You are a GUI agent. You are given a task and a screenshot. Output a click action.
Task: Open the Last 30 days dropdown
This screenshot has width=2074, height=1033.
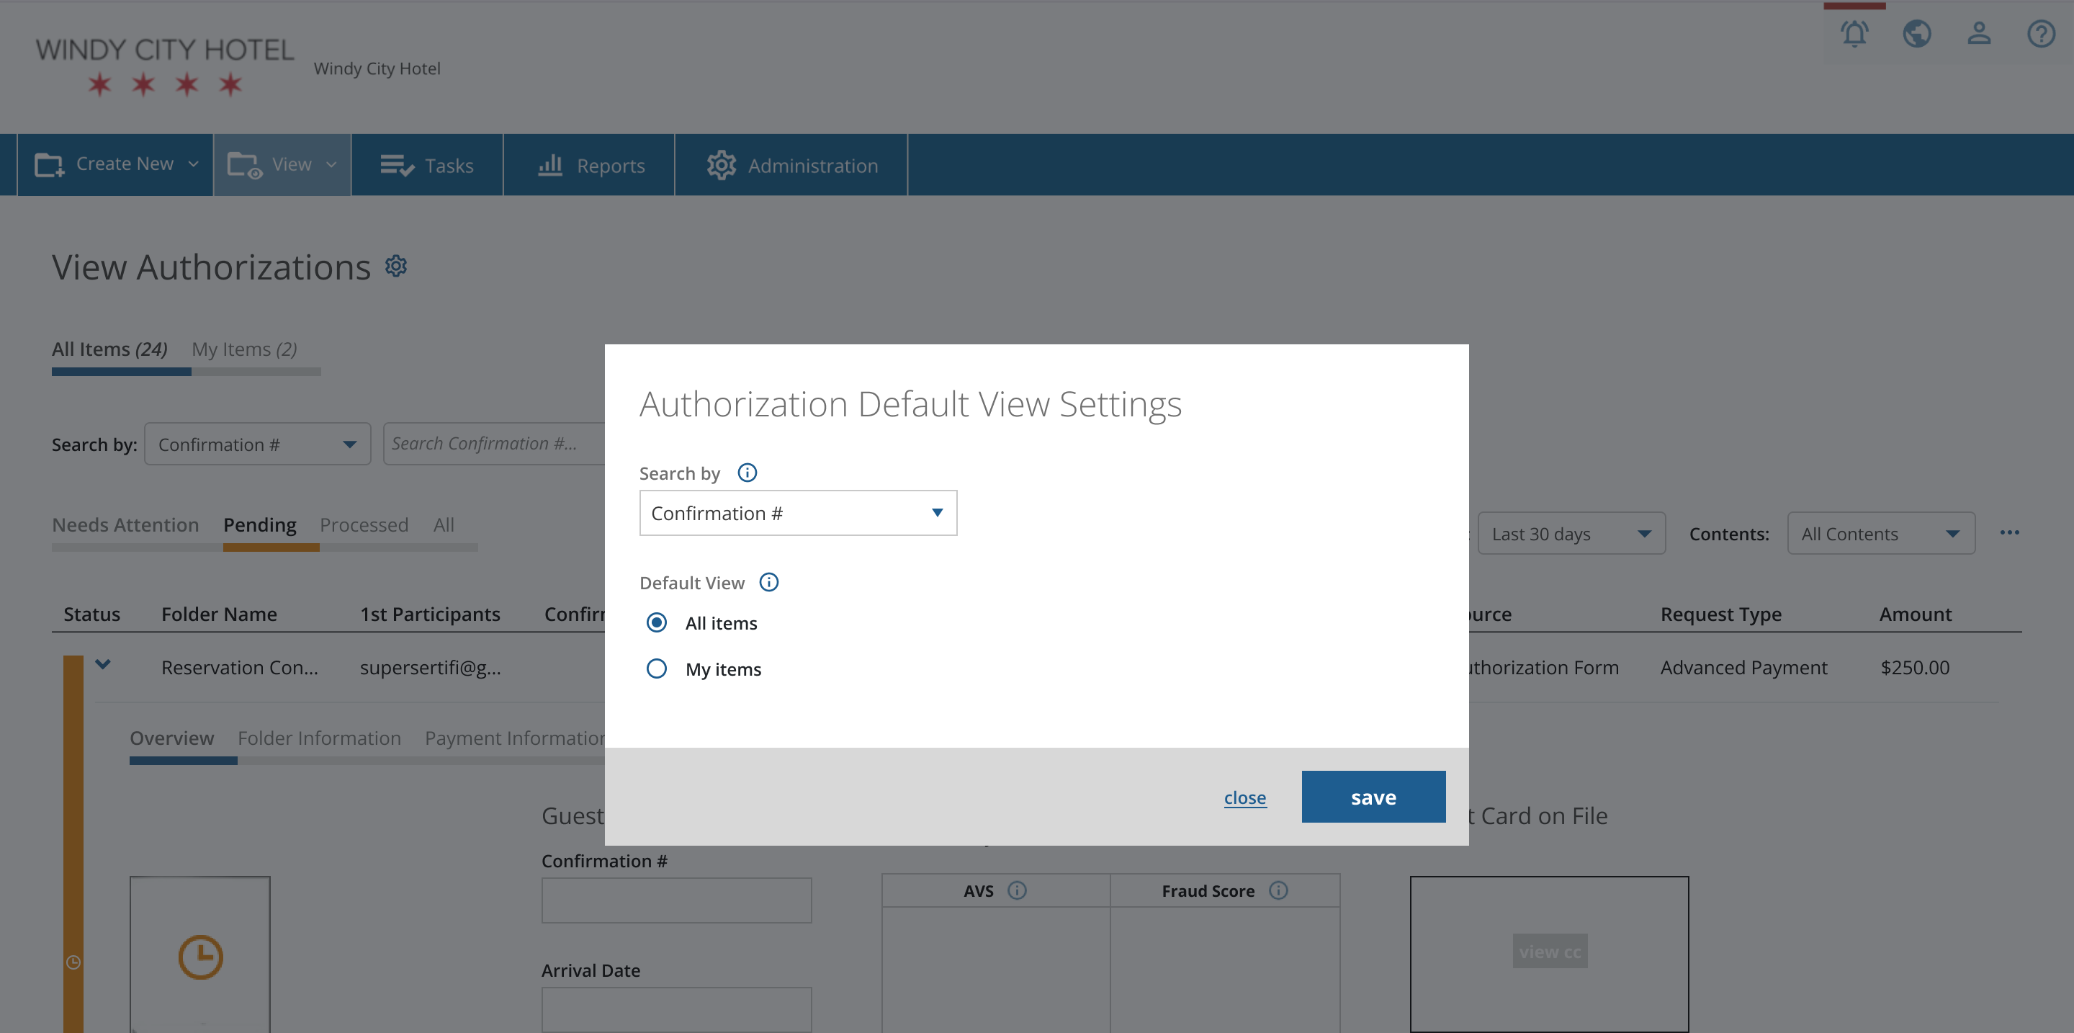click(1571, 533)
